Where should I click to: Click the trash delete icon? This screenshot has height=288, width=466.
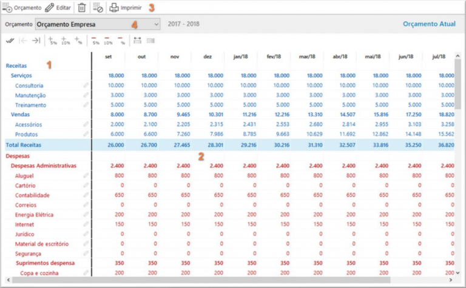point(82,8)
